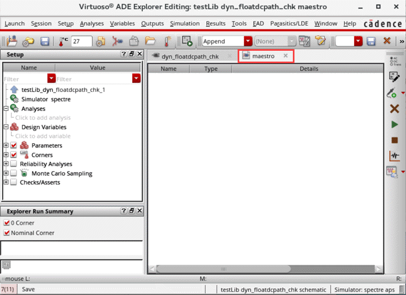Enable the Reliability Analyses checkbox
The width and height of the screenshot is (406, 295).
[x=14, y=164]
